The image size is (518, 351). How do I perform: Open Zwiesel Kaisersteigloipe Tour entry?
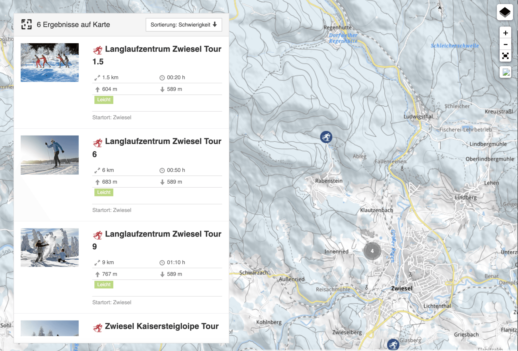coord(162,326)
